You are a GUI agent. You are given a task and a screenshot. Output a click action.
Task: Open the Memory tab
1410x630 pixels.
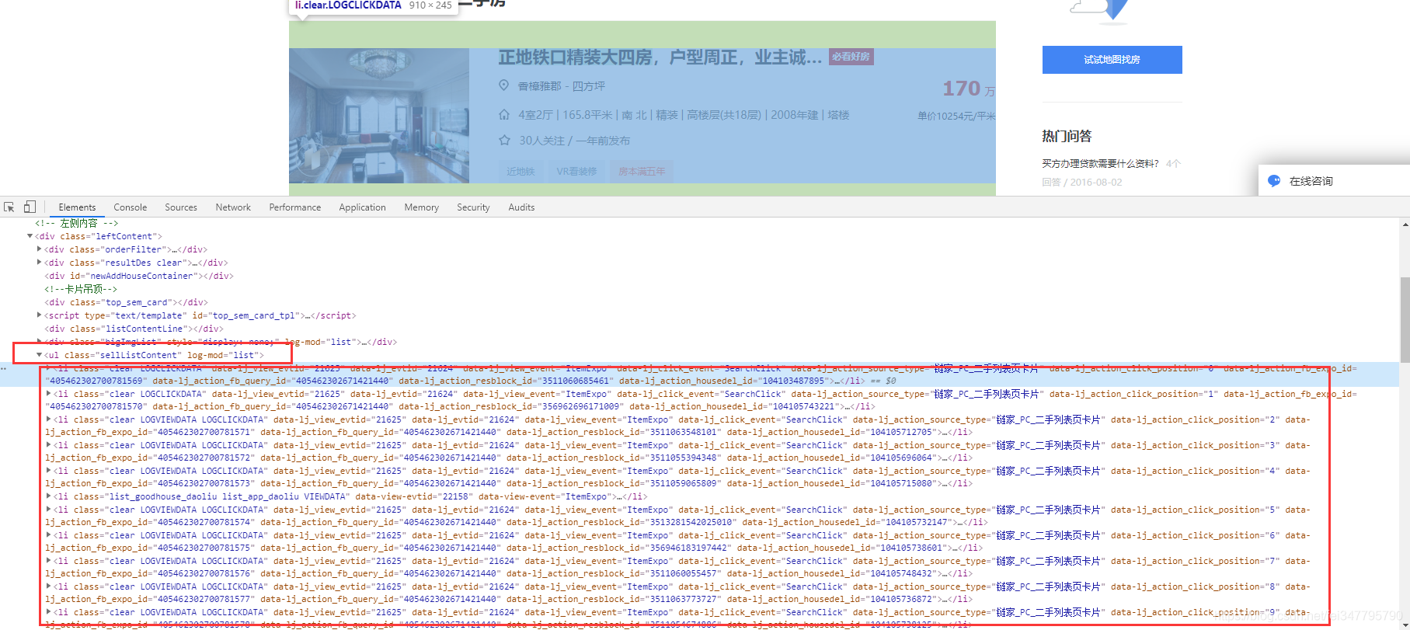(421, 207)
